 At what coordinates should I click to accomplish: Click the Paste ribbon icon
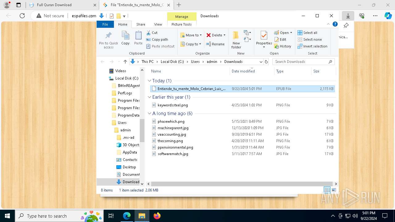click(x=138, y=38)
